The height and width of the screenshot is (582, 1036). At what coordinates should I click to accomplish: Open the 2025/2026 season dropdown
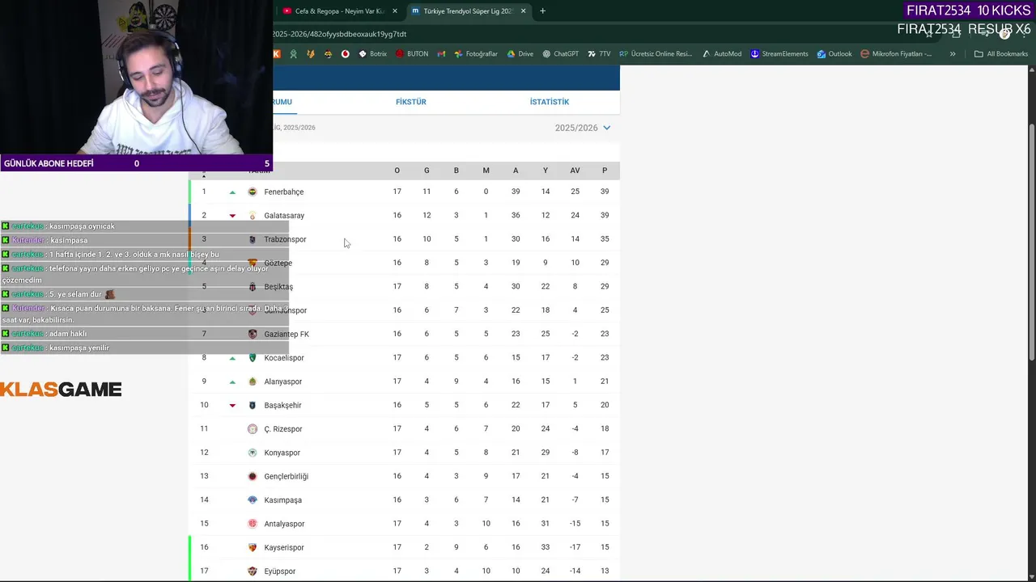pos(583,128)
